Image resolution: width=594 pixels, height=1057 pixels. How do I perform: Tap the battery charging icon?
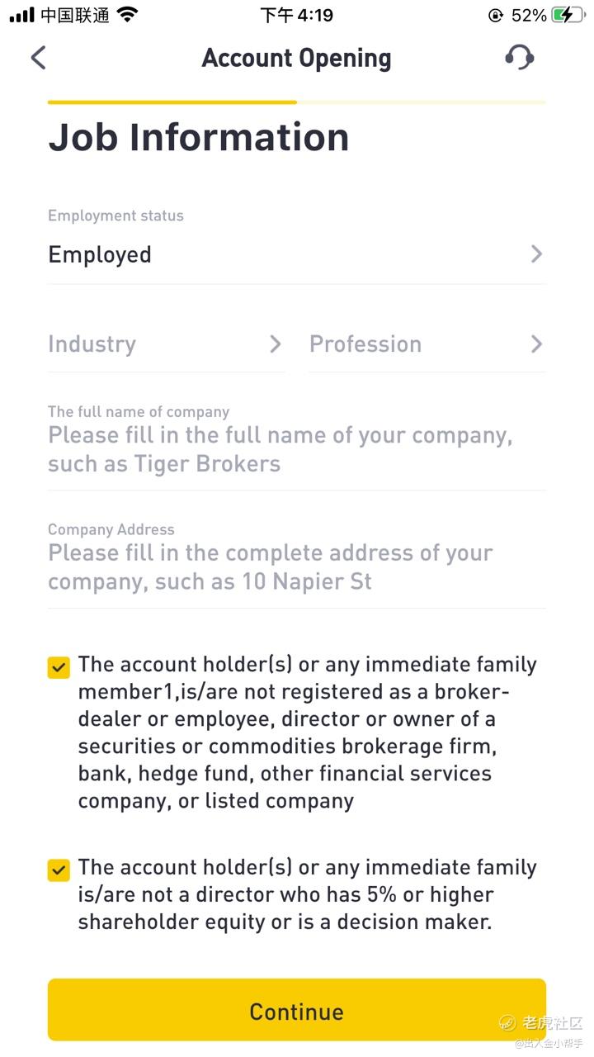pyautogui.click(x=568, y=15)
